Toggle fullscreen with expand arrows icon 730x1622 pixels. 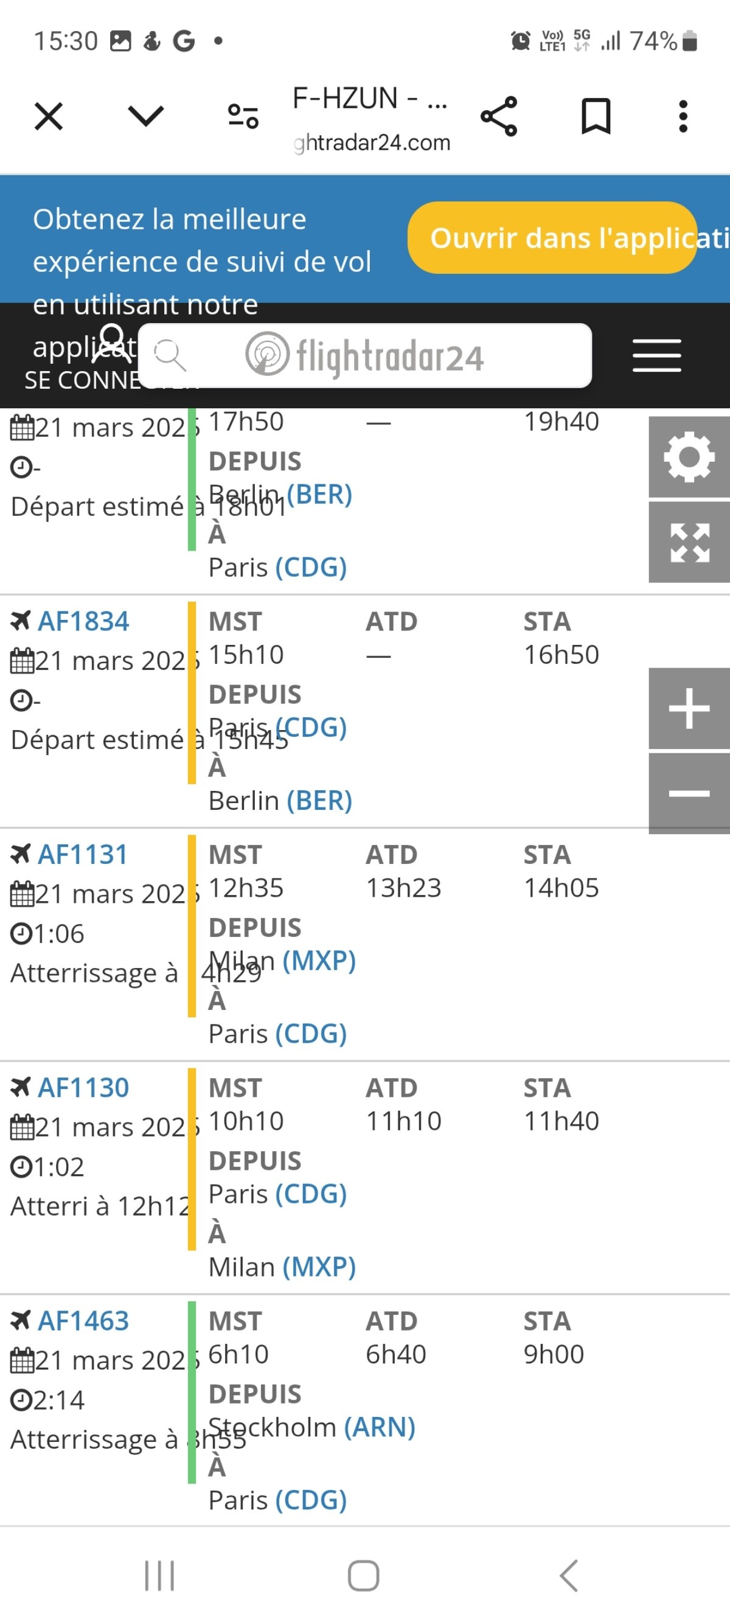pyautogui.click(x=689, y=543)
